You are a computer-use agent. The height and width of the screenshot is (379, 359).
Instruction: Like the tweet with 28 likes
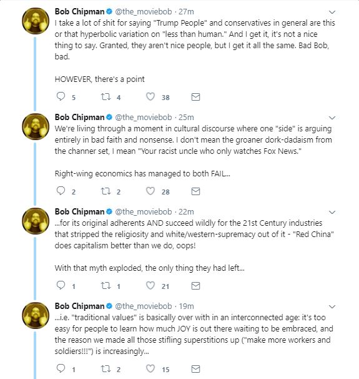click(x=150, y=191)
